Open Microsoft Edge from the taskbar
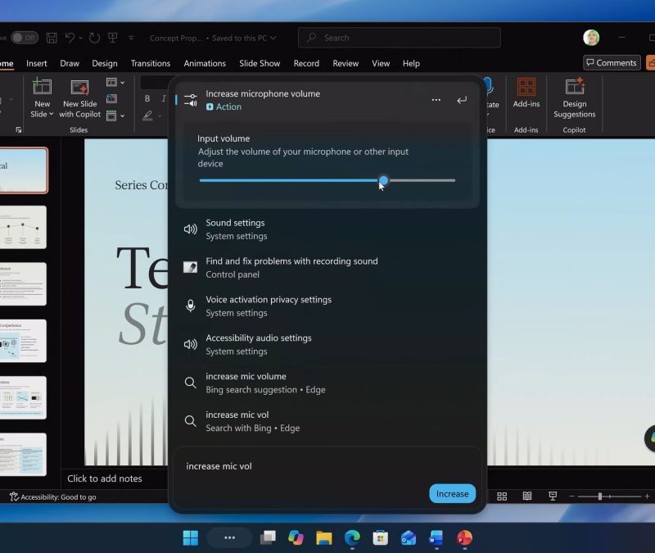Image resolution: width=655 pixels, height=553 pixels. [352, 537]
